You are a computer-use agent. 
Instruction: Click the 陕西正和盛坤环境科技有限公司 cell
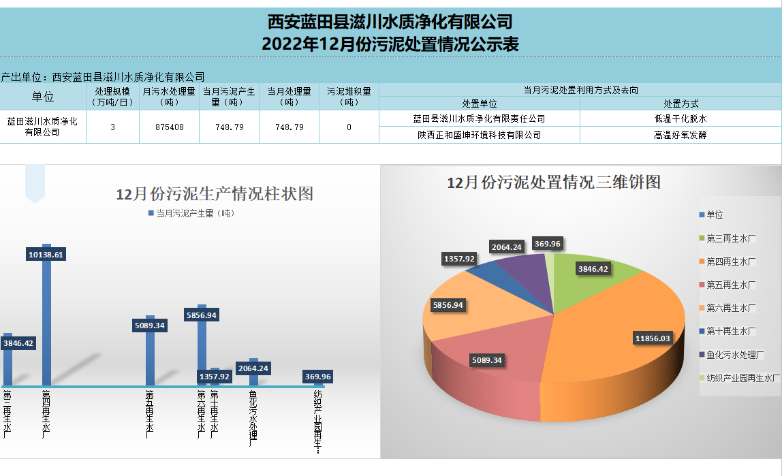click(479, 135)
